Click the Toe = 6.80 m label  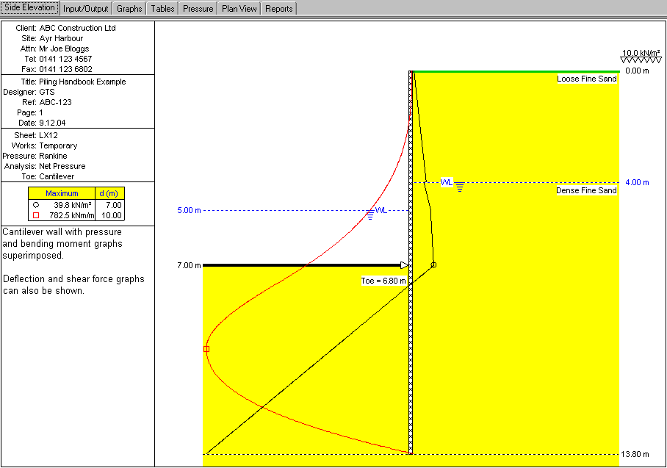pyautogui.click(x=382, y=281)
